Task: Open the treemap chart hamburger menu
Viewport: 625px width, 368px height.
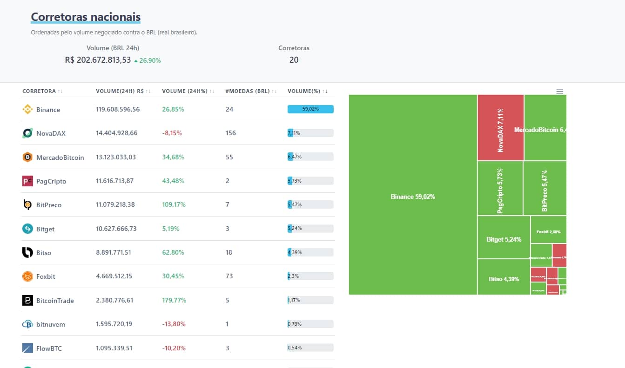Action: (560, 92)
